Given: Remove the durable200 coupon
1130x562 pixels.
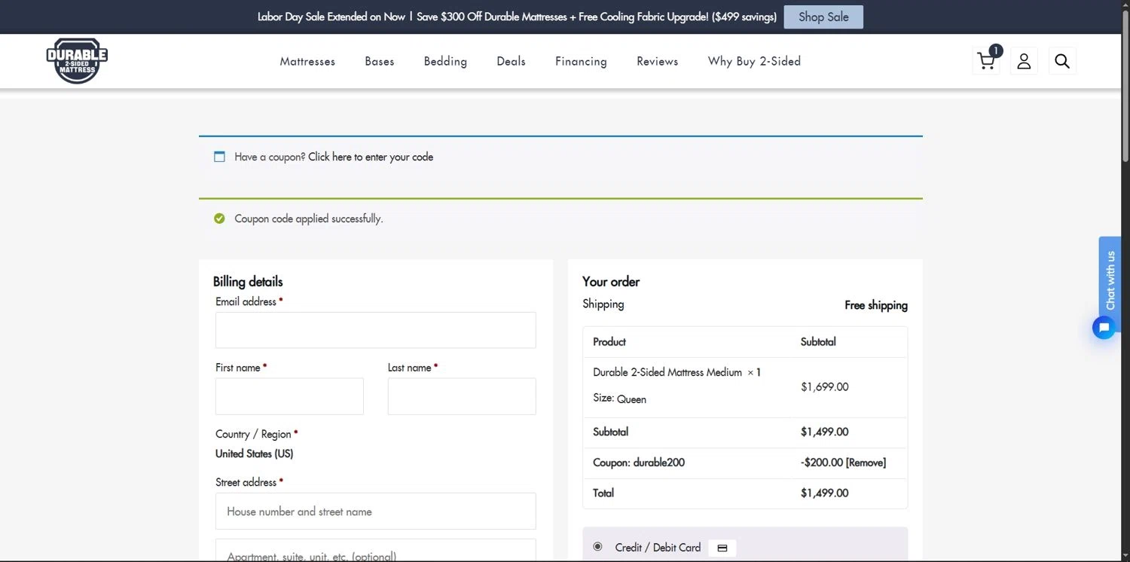Looking at the screenshot, I should click(866, 463).
